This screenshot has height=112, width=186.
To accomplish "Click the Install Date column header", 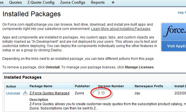I will coord(180,86).
